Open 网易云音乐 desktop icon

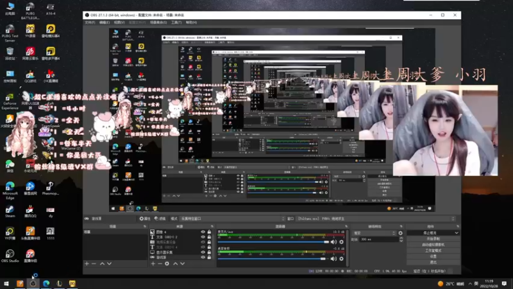pyautogui.click(x=30, y=53)
